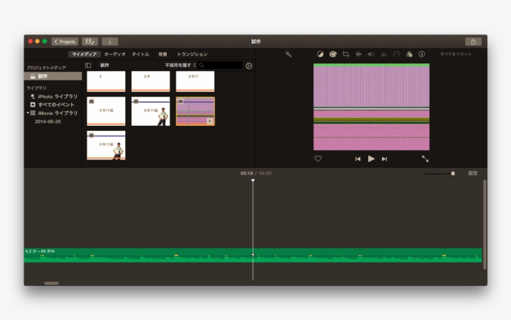Viewport: 511px width, 320px height.
Task: Select the crop tool icon
Action: pos(346,54)
